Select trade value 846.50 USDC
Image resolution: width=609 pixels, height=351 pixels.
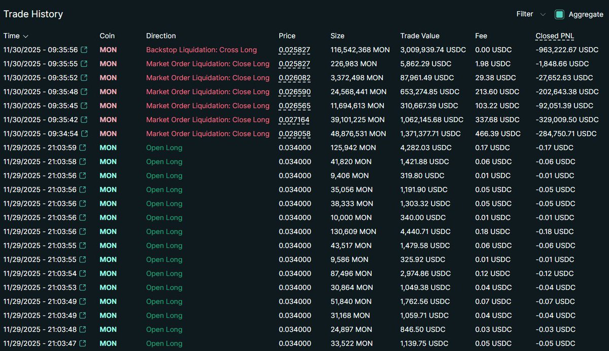(422, 329)
